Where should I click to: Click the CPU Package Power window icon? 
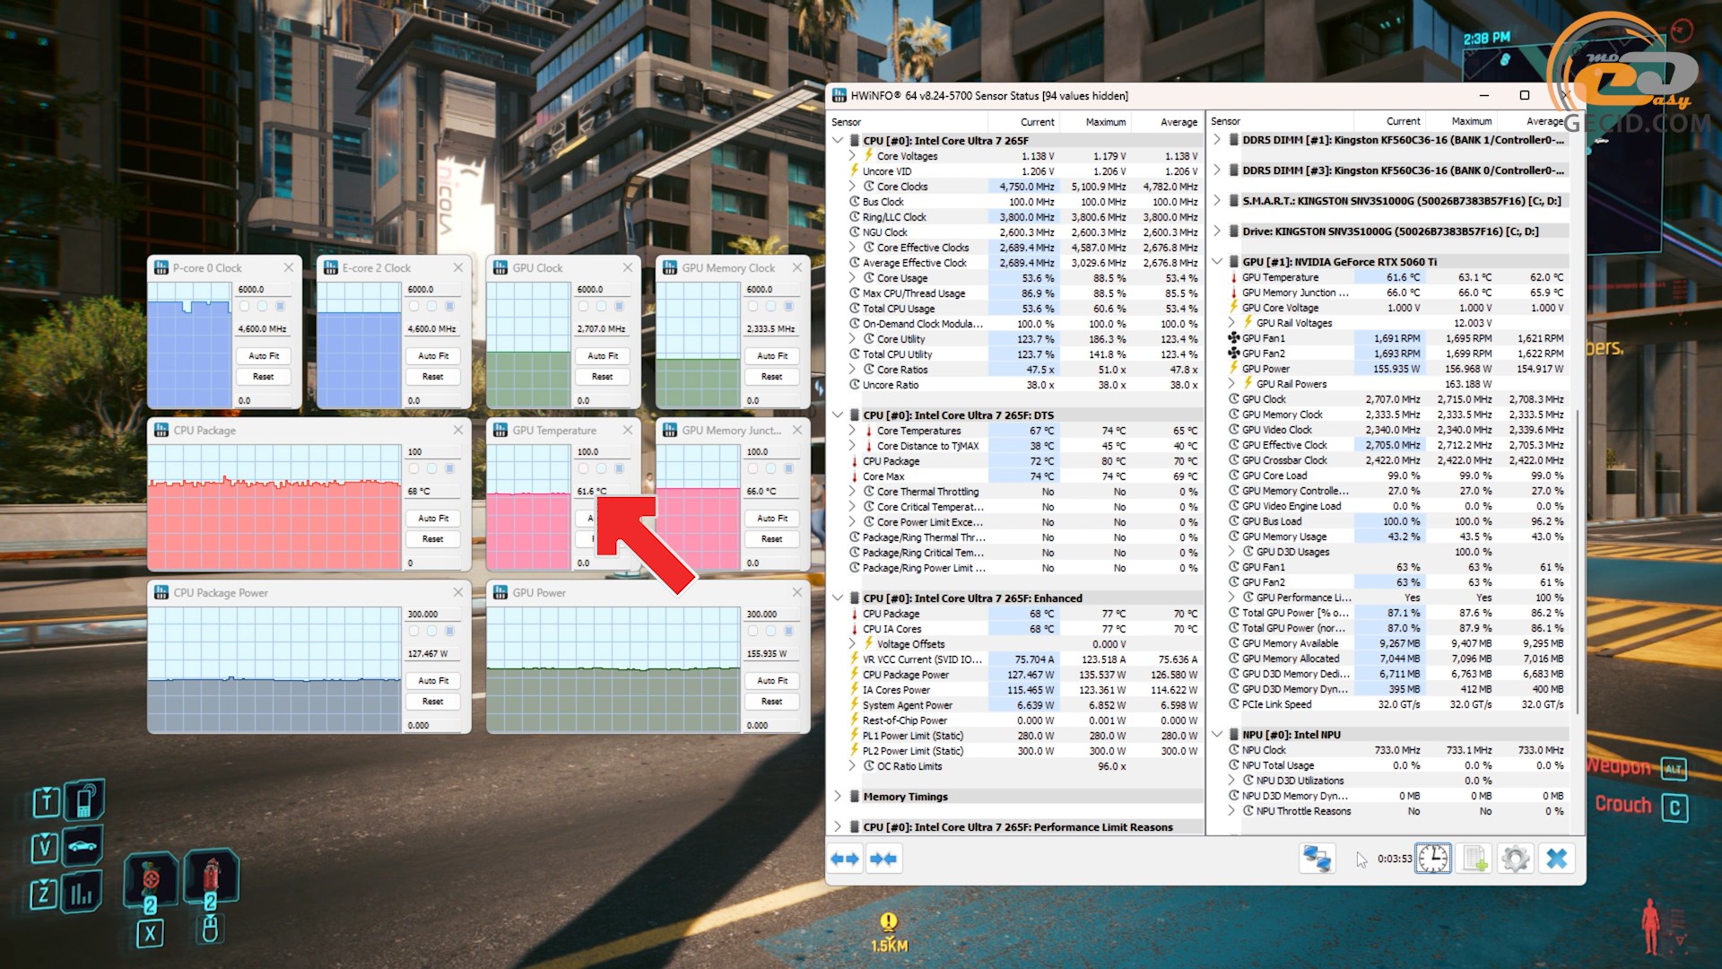[x=161, y=592]
